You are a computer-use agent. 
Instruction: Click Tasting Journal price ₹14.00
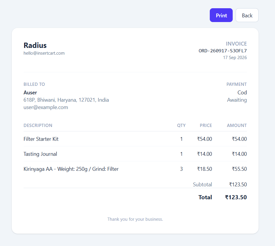pos(204,154)
